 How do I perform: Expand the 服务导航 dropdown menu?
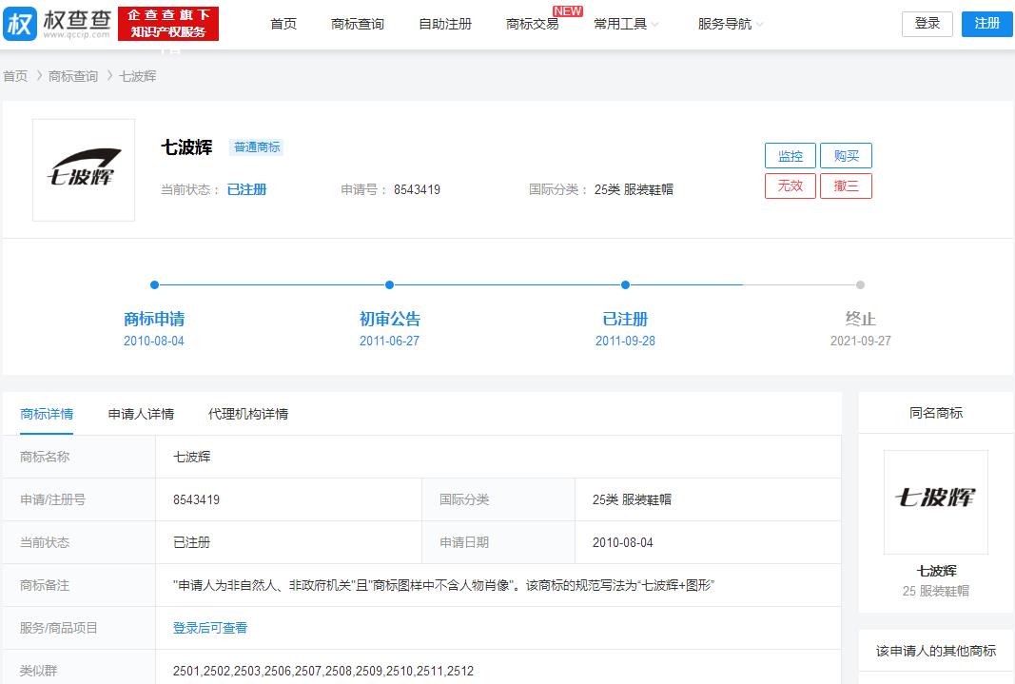click(731, 24)
